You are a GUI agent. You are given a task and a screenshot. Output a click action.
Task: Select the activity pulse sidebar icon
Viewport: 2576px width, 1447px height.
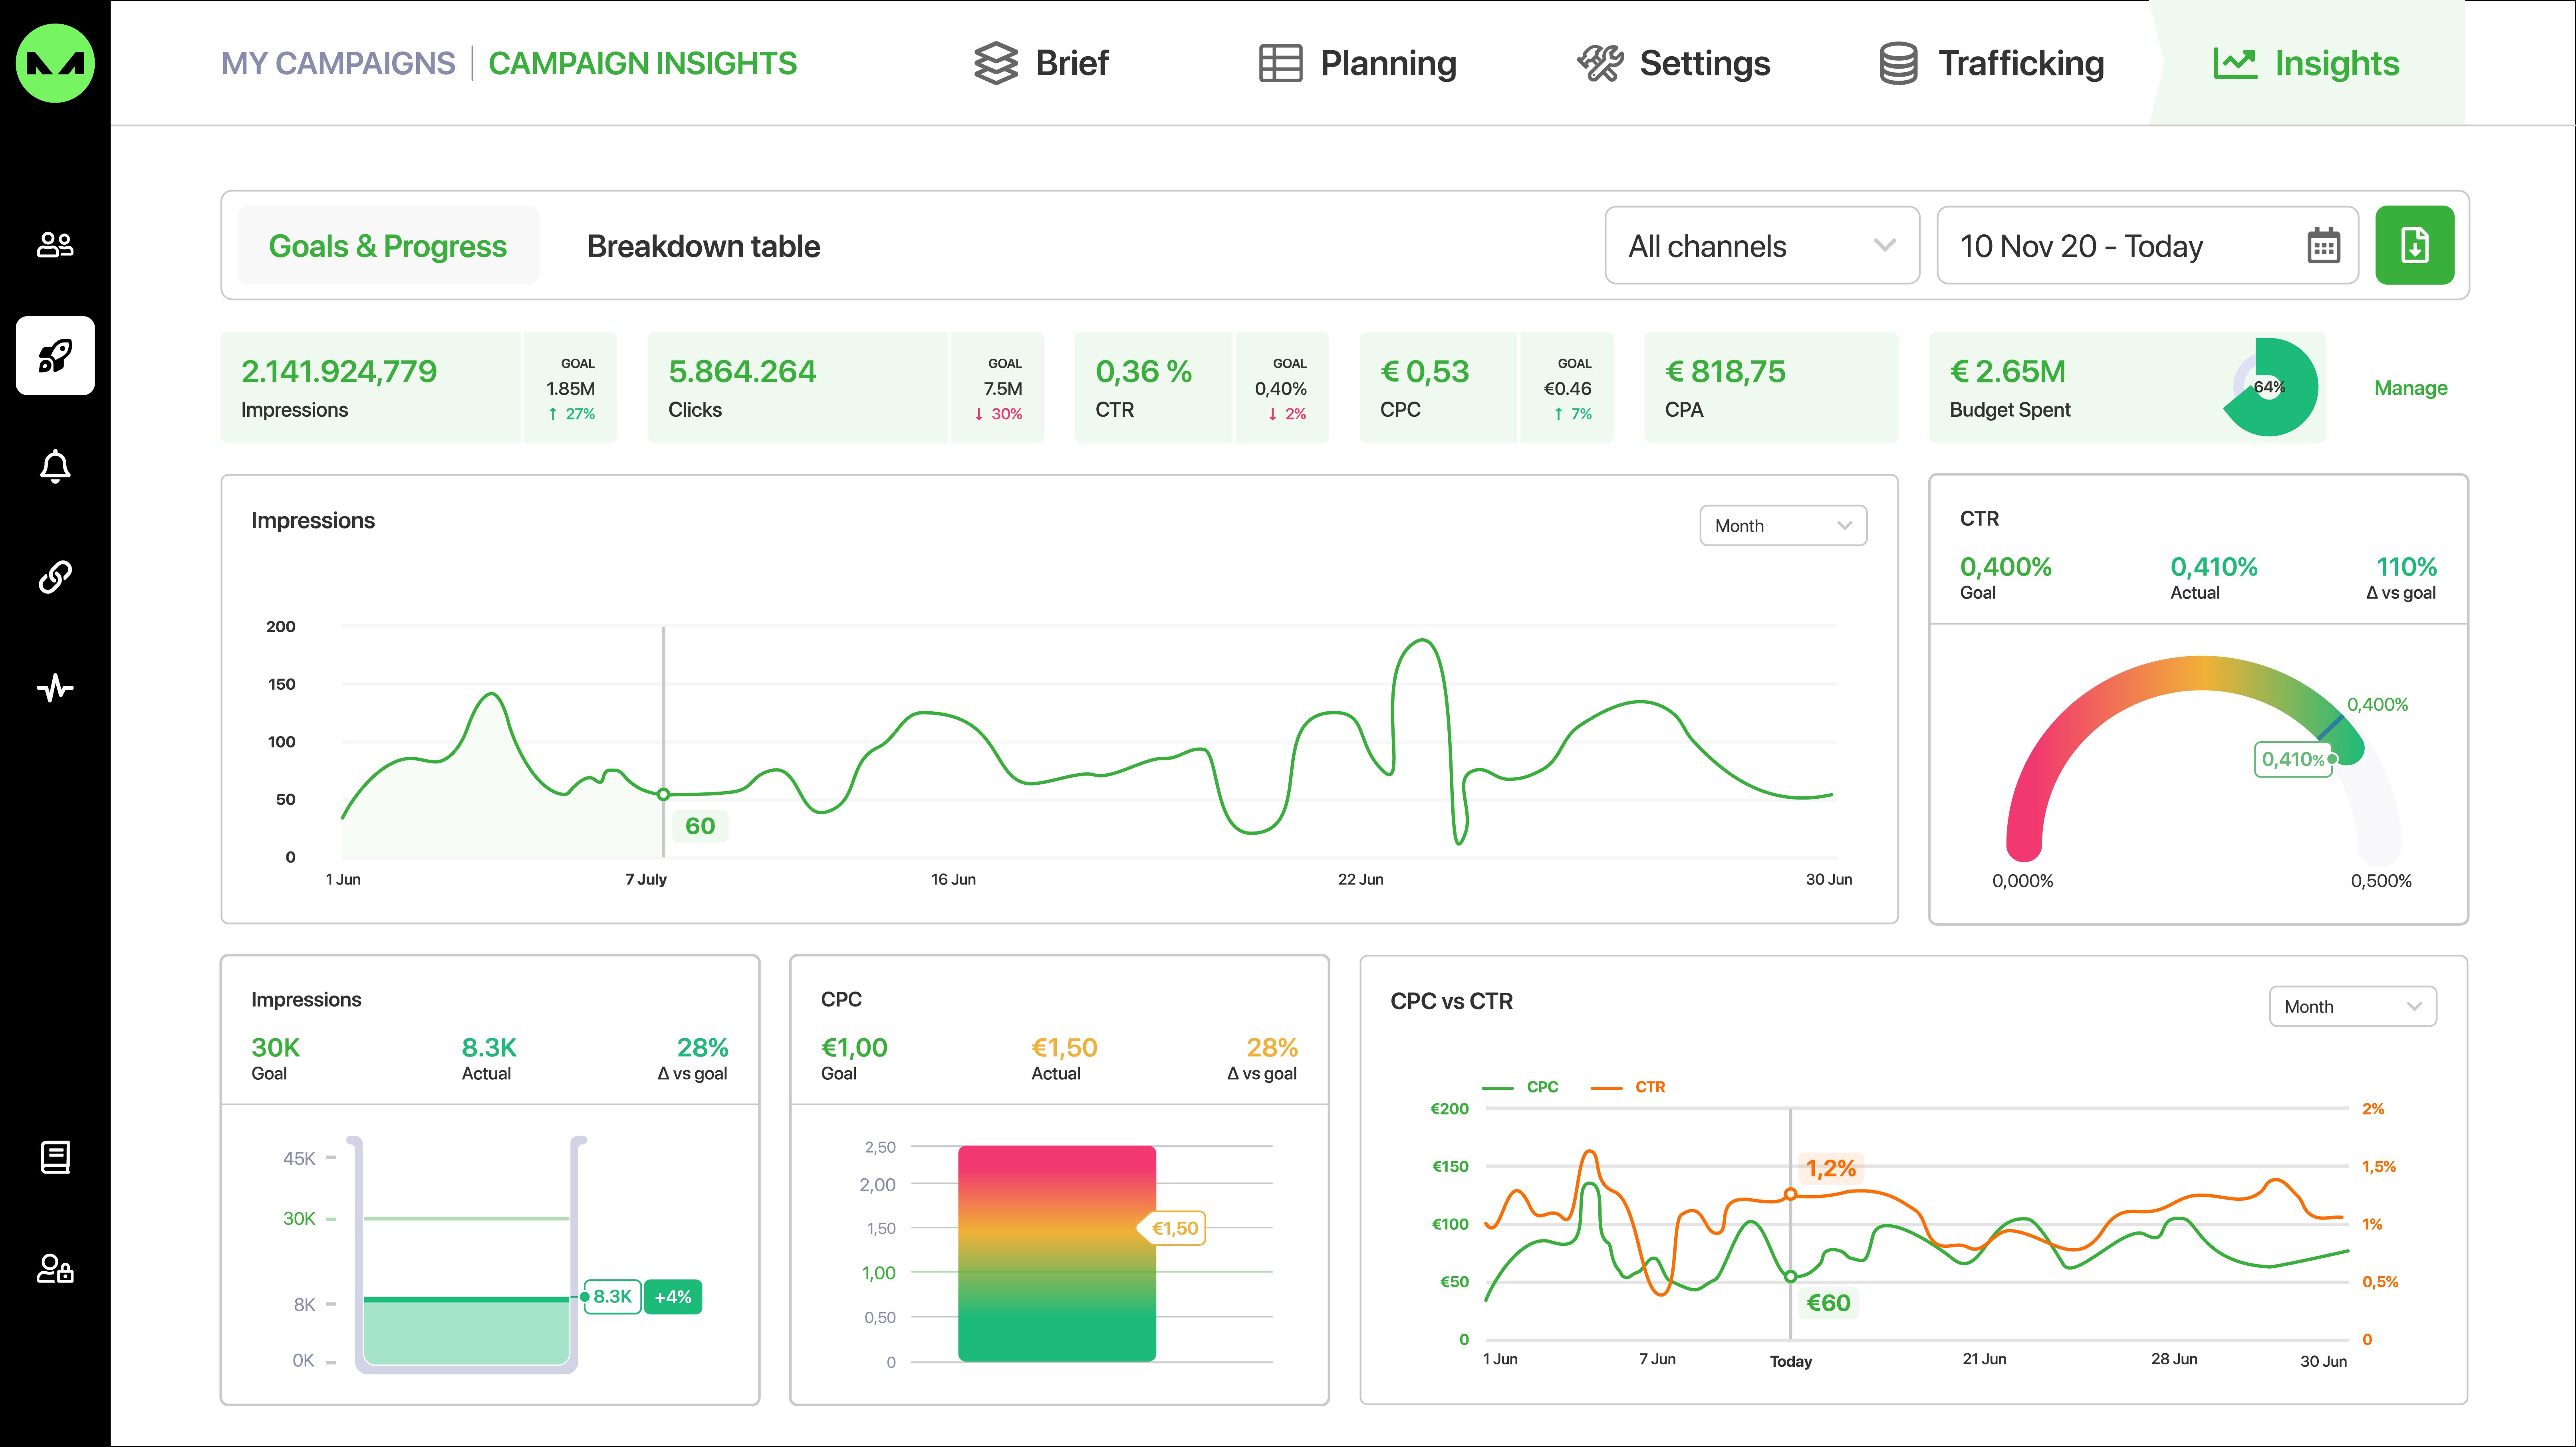55,687
